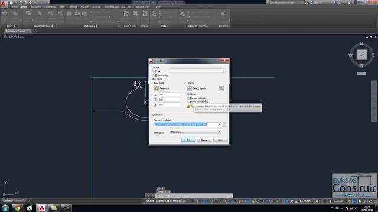Click the WCS dropdown under ViewCube
Screen dimensions: 378x212
click(x=361, y=74)
